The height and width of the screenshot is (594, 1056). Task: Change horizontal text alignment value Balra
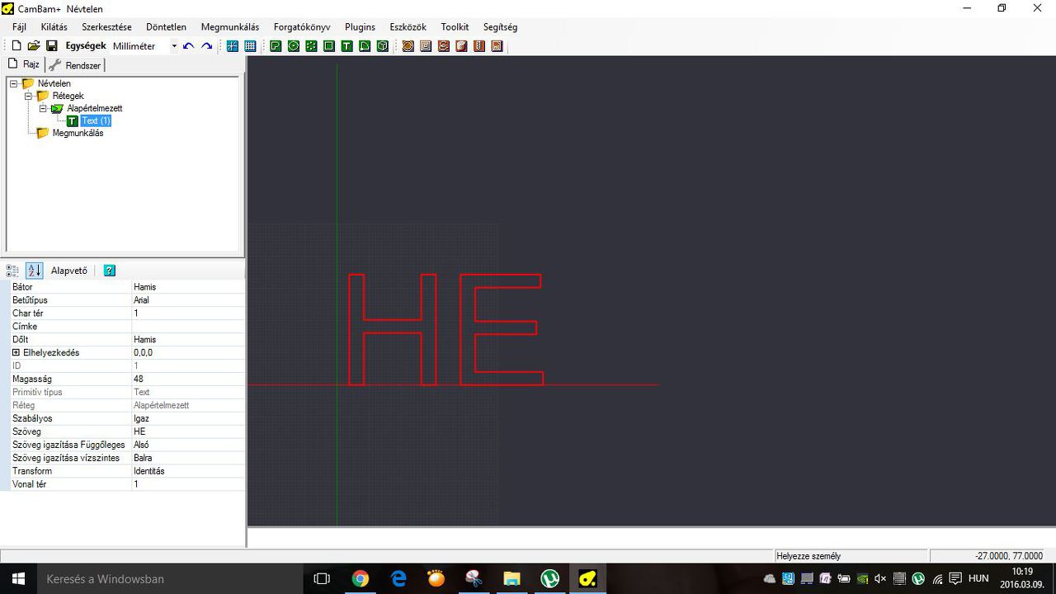(188, 458)
